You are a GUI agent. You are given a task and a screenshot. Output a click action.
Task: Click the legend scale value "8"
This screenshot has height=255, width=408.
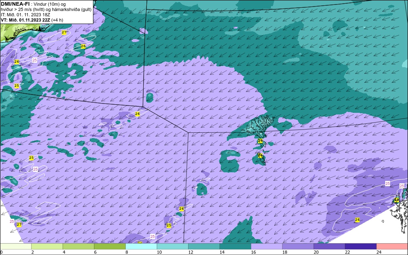(x=127, y=252)
